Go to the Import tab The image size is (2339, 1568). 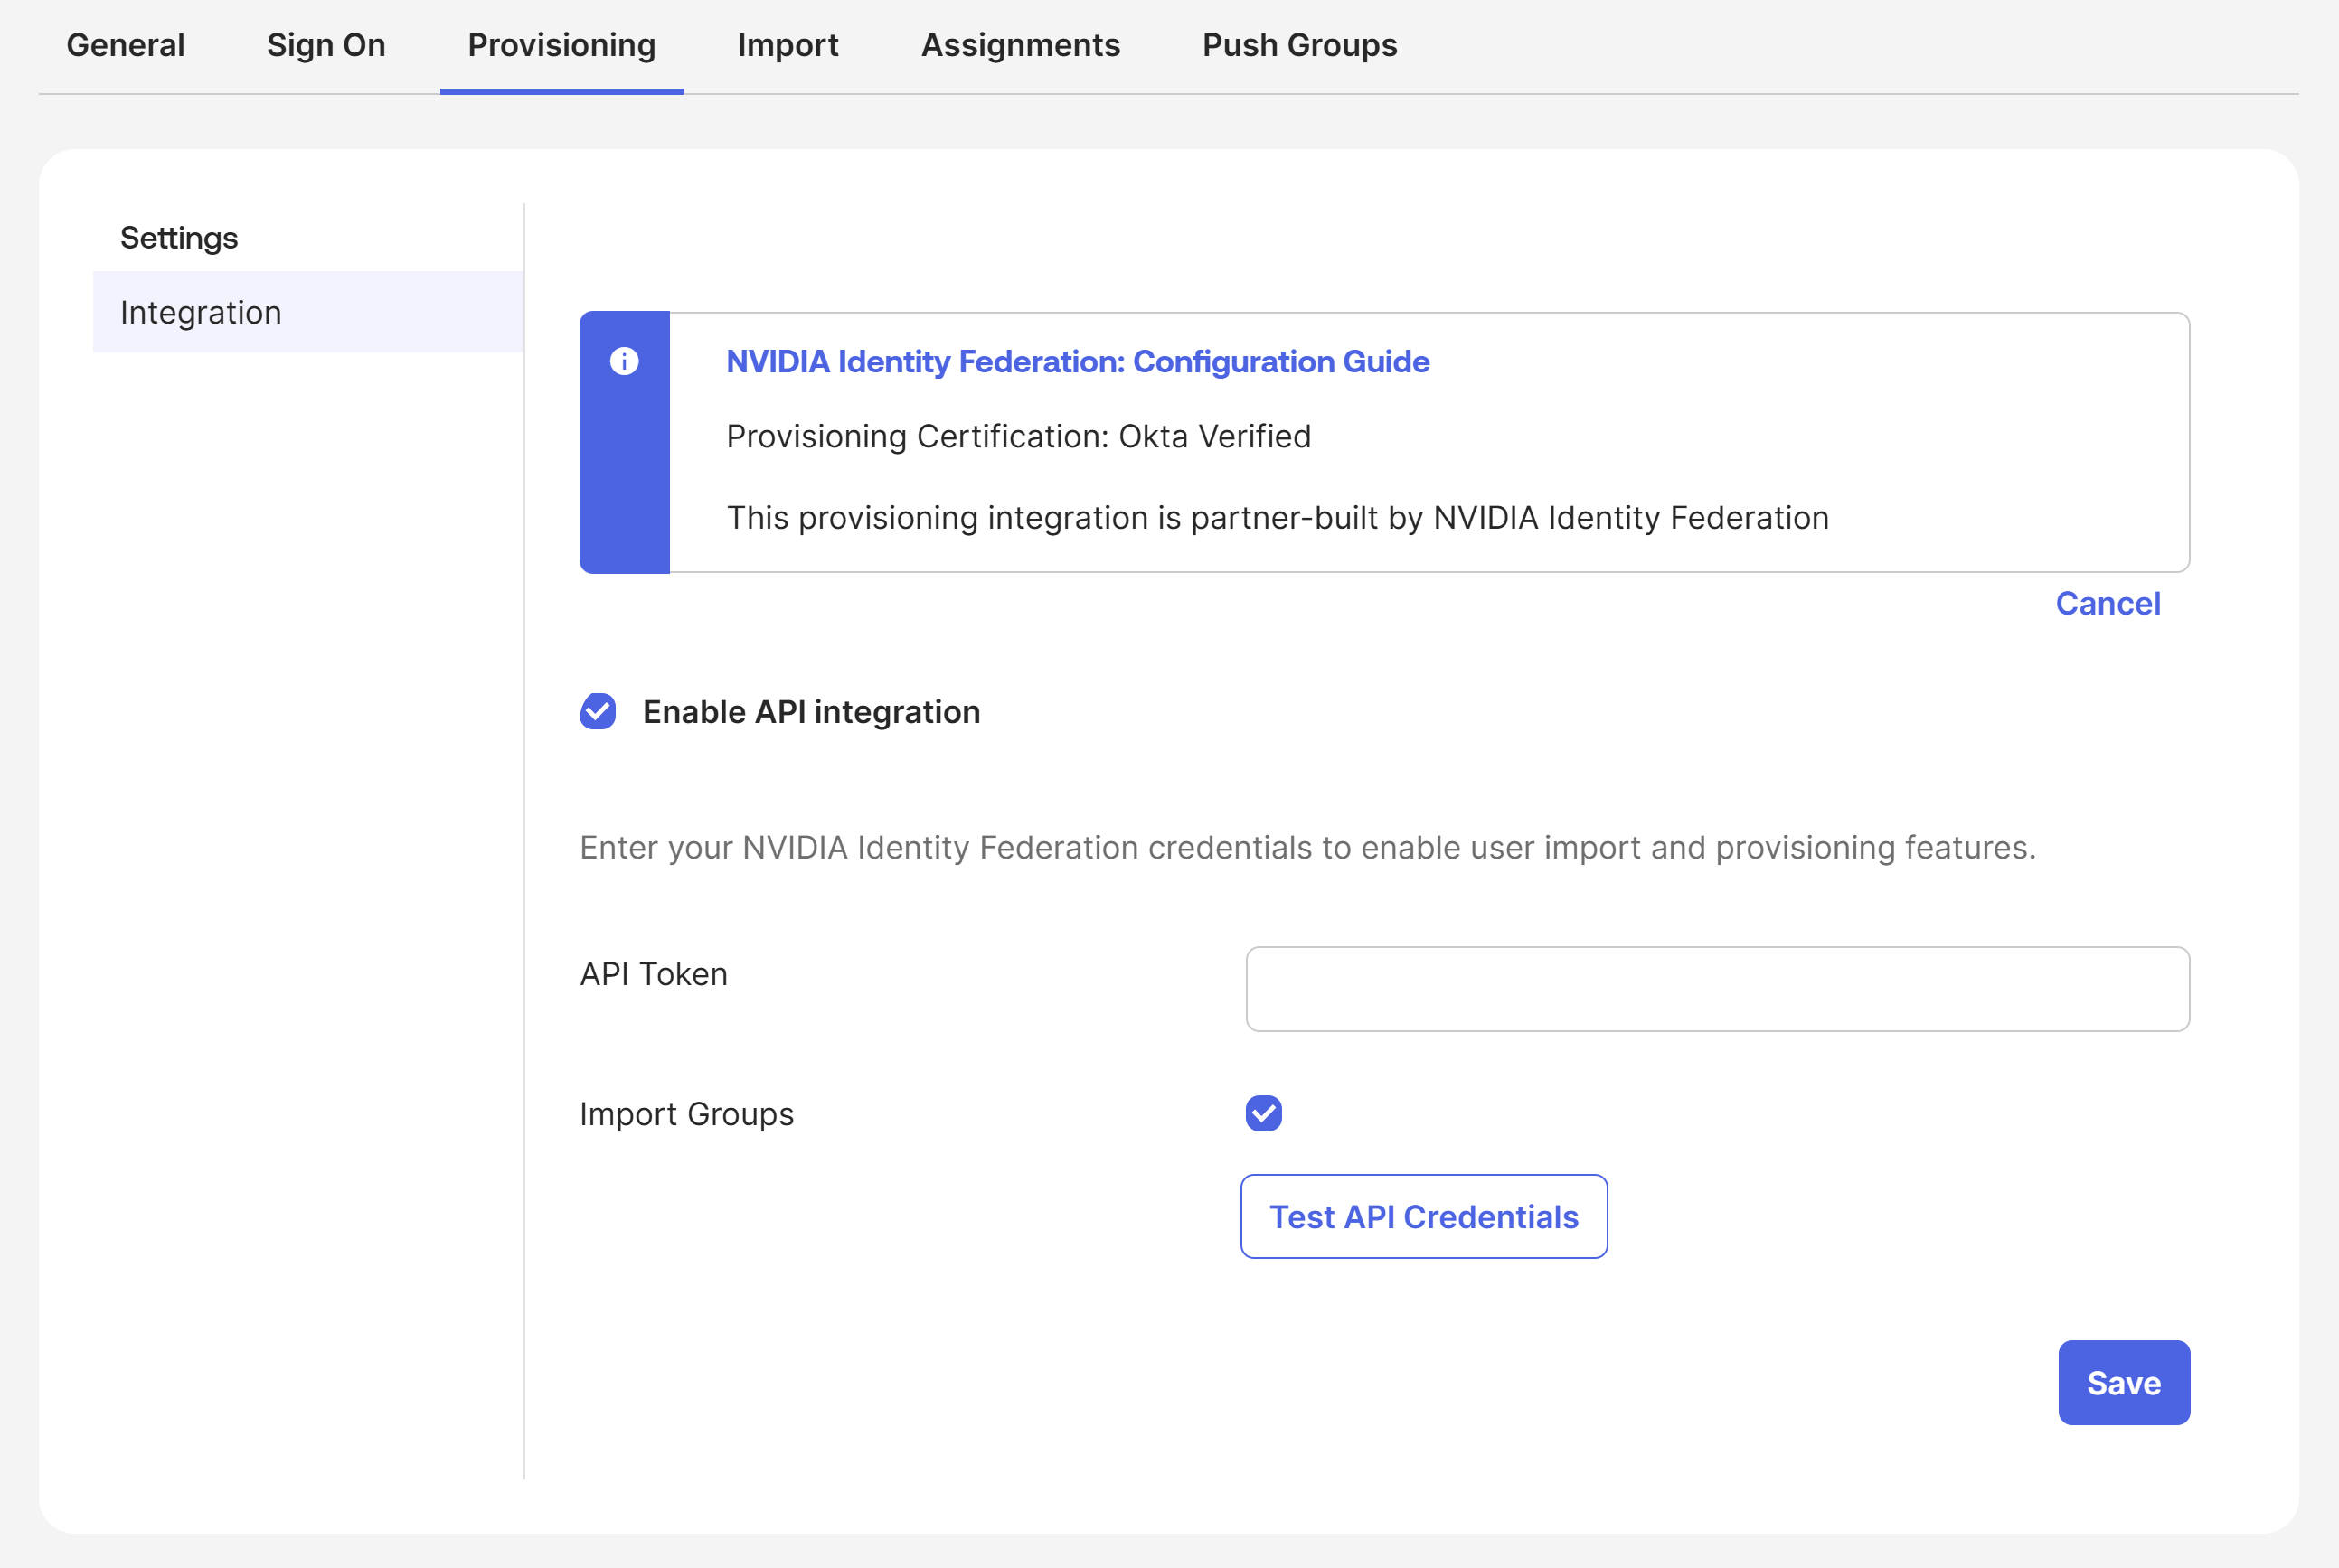pyautogui.click(x=788, y=45)
